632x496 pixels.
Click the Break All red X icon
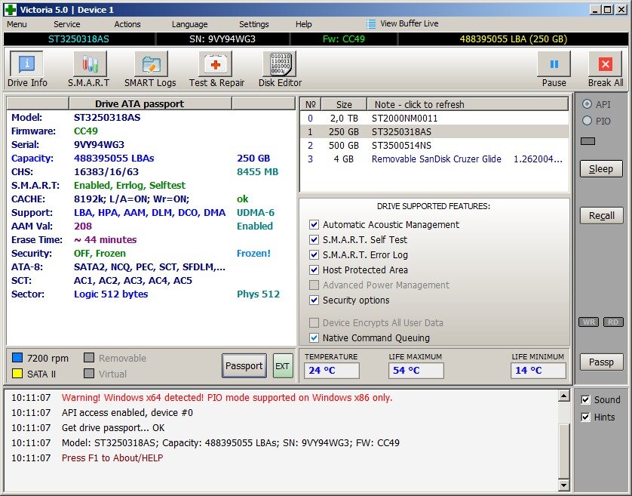coord(605,63)
